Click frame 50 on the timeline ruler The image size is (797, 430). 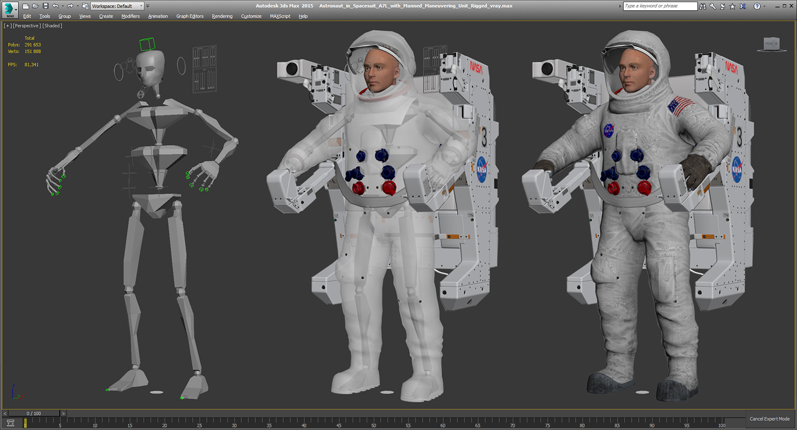[x=373, y=422]
